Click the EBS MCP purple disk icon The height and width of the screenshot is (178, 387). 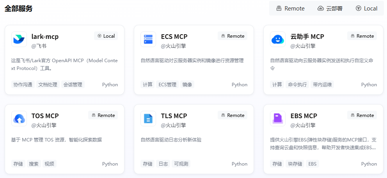(278, 119)
